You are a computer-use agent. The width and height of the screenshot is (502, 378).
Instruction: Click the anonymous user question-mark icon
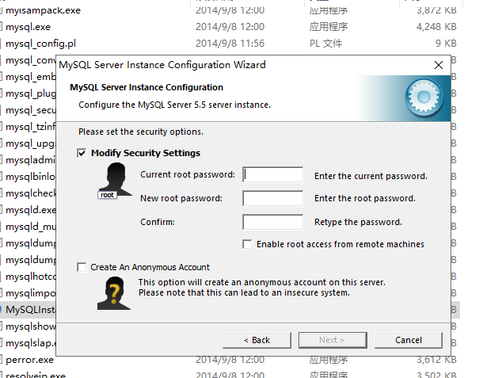point(114,294)
